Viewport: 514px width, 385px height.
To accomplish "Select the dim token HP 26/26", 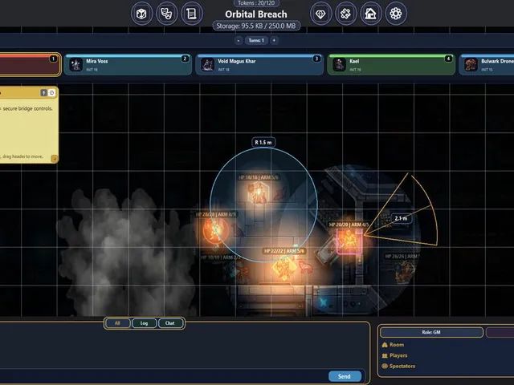I will [x=404, y=273].
